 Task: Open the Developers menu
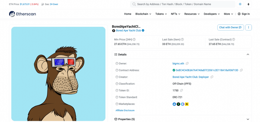pos(212,14)
